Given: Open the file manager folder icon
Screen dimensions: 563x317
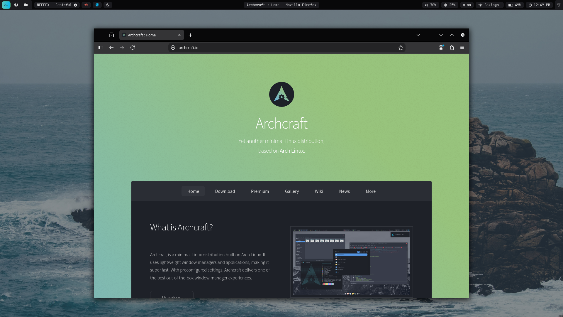Looking at the screenshot, I should tap(26, 5).
